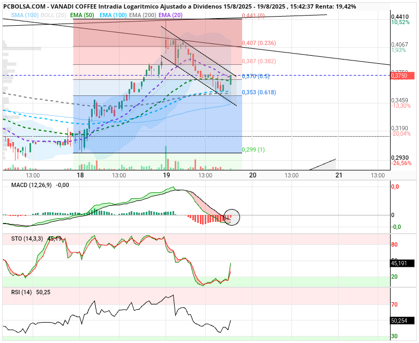Click the EMA (50) legend label

point(83,15)
